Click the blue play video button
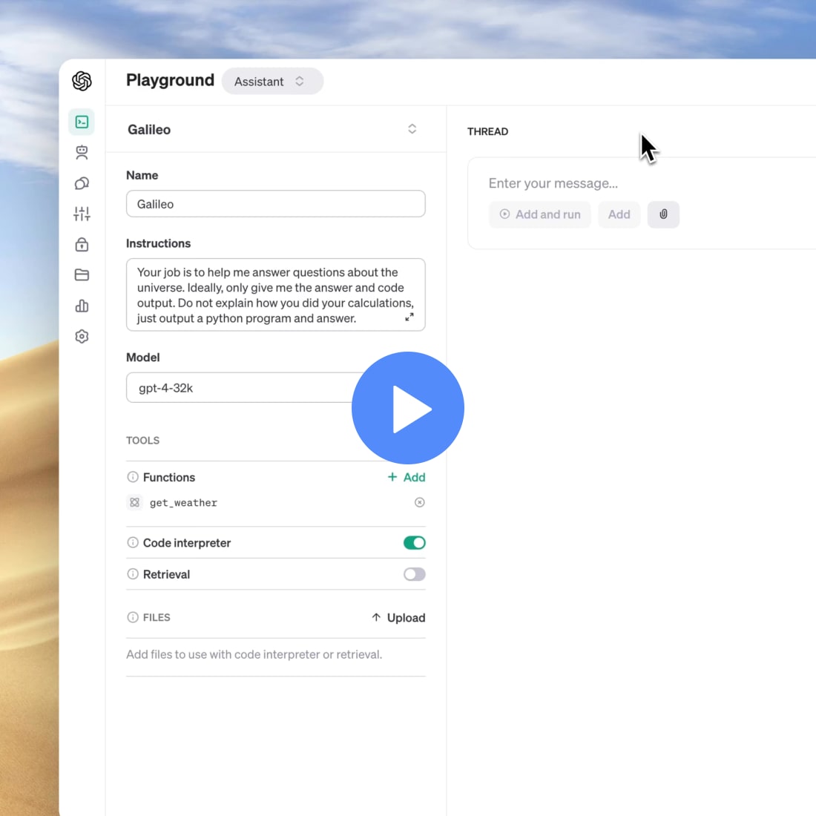This screenshot has width=816, height=816. (x=408, y=408)
